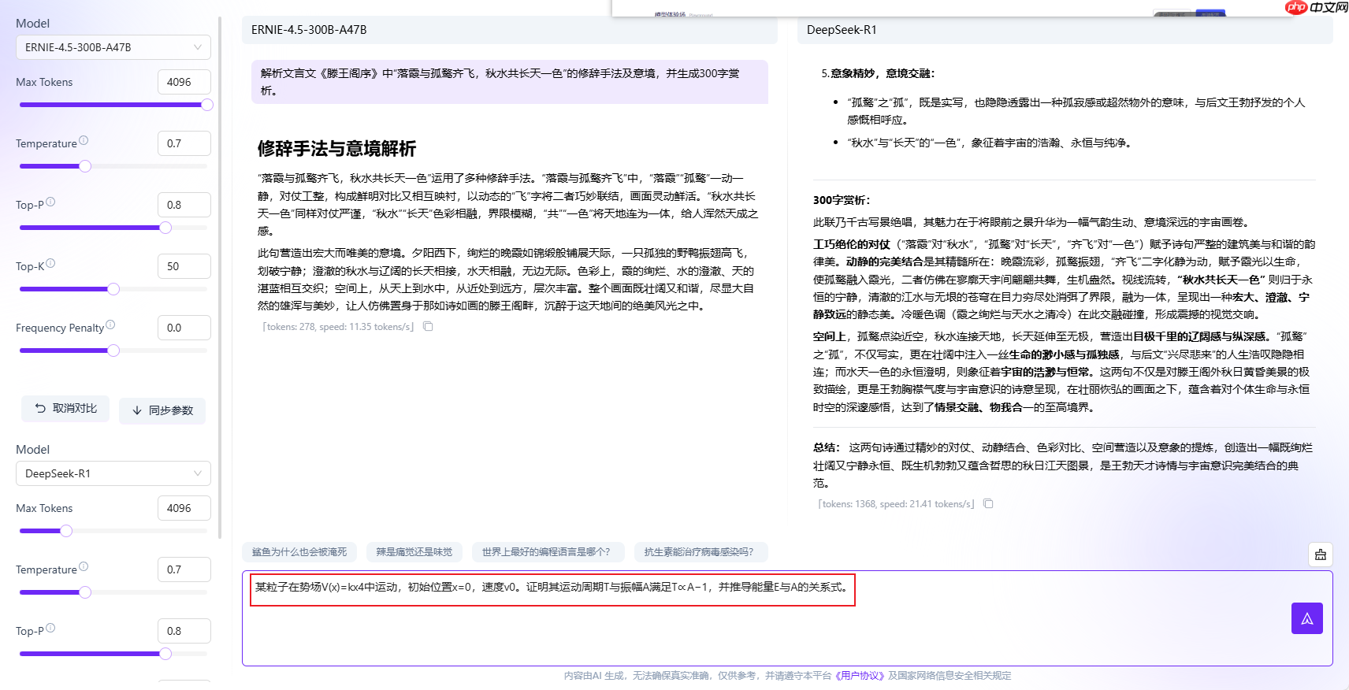Open the DeepSeek-R1 model dropdown

113,473
